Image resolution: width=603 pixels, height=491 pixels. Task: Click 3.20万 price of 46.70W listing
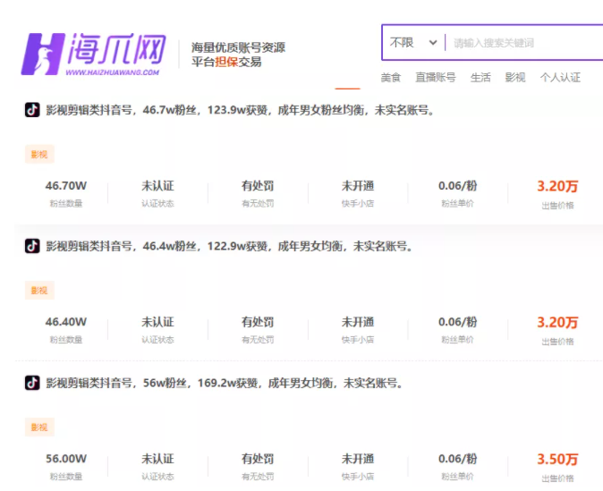(x=557, y=187)
